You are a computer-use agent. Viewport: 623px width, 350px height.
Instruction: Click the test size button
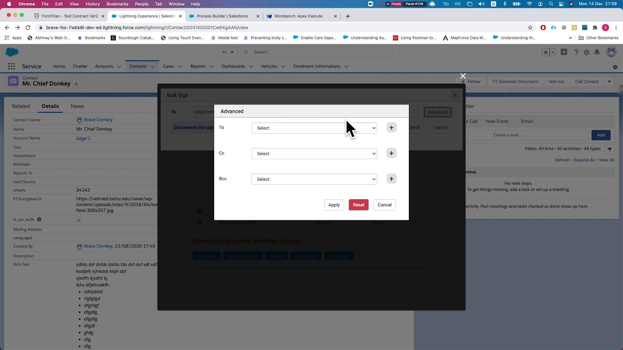click(x=556, y=82)
